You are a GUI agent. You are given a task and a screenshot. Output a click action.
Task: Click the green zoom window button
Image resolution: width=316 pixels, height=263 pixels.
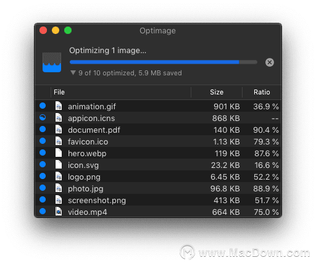tap(68, 30)
